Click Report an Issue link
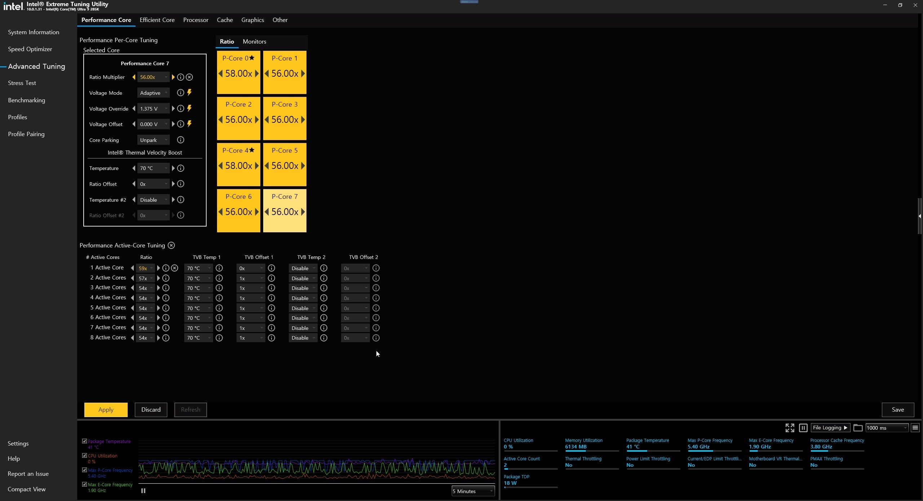Viewport: 923px width, 501px height. (x=28, y=474)
